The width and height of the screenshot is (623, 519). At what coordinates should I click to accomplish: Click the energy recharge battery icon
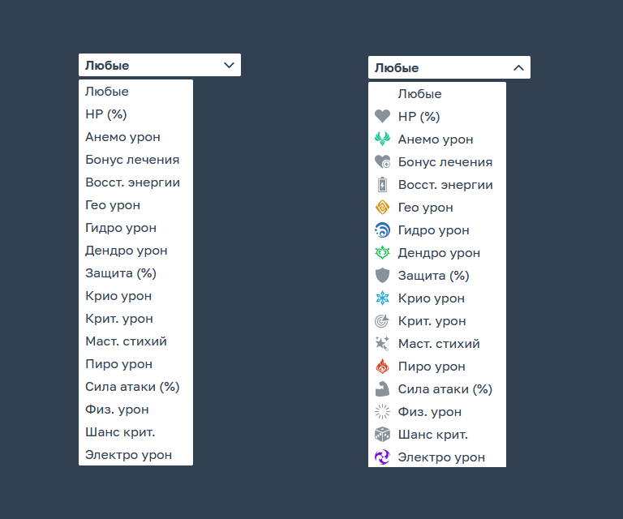point(382,185)
